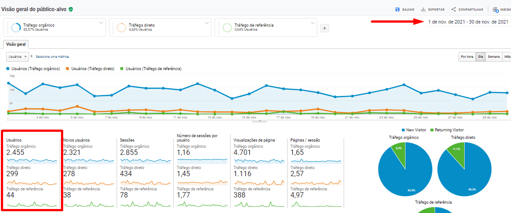Screen dimensions: 511x213
Task: Click the Salvar floppy disk icon
Action: [397, 9]
